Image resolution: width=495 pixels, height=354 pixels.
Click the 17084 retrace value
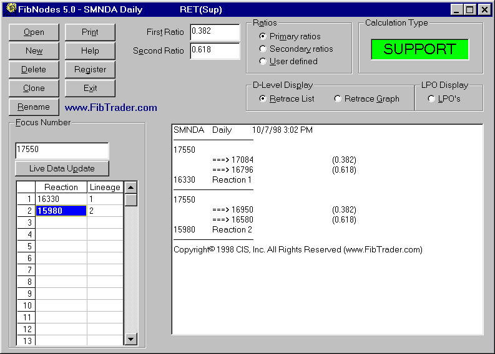(x=242, y=160)
